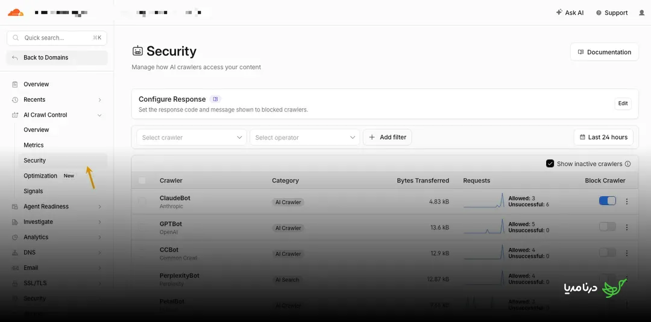Click the PerplexityBot crawler name
This screenshot has height=322, width=651.
pyautogui.click(x=180, y=276)
